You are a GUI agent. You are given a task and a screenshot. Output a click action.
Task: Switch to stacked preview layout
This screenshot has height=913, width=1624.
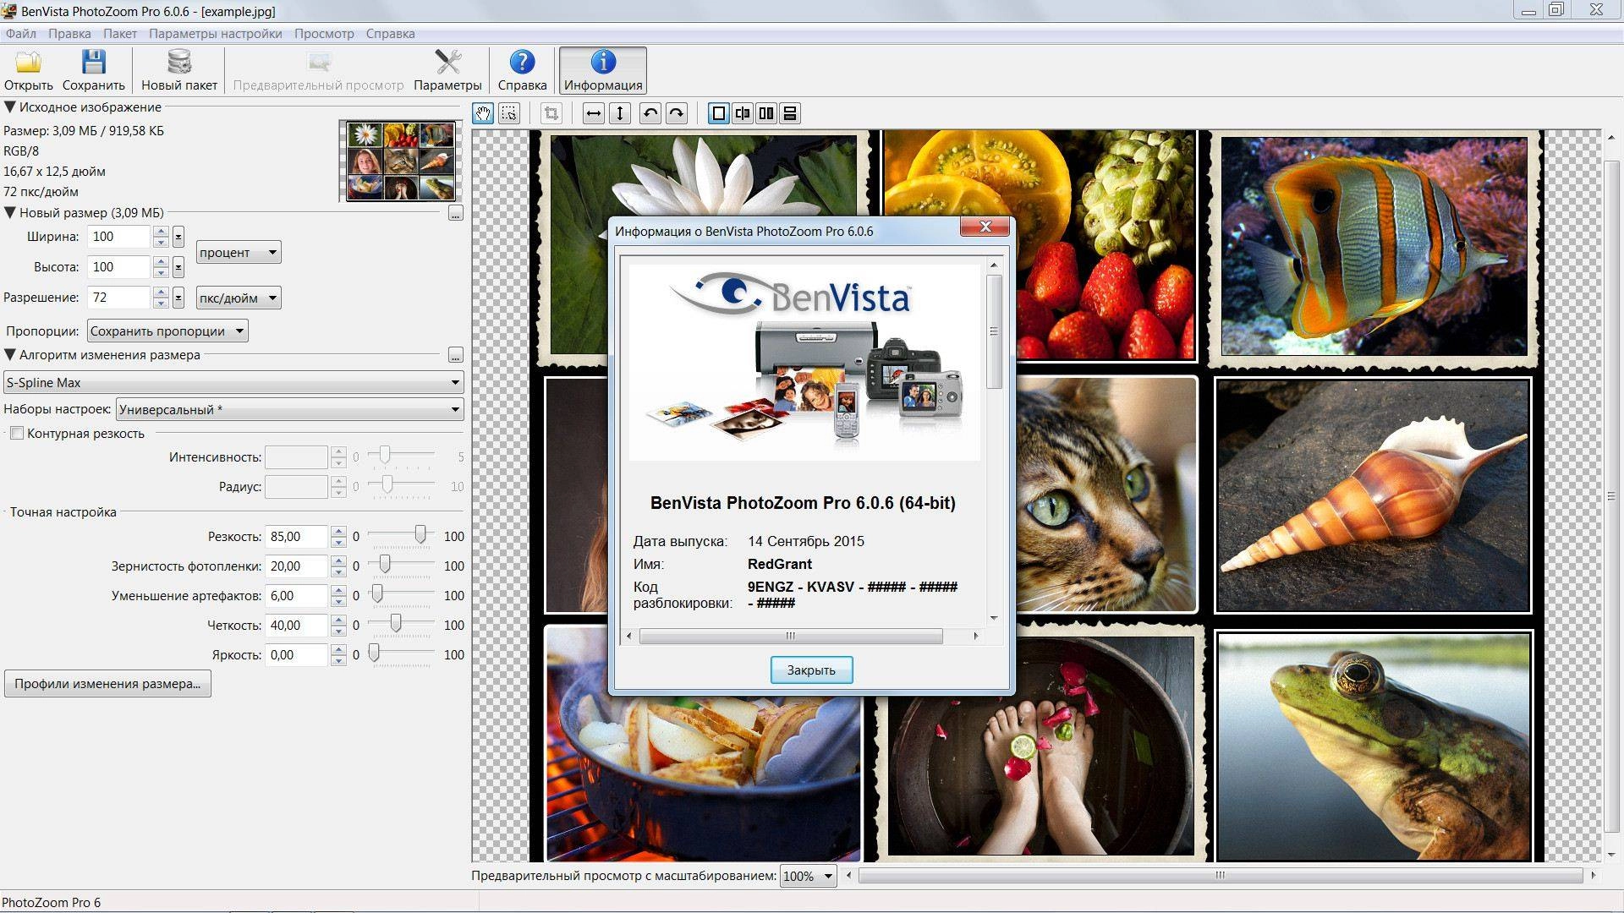(789, 113)
